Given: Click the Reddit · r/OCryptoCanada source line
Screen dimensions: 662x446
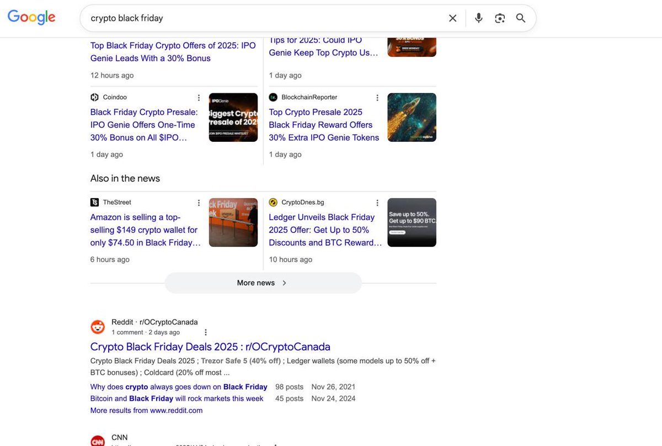Looking at the screenshot, I should [154, 322].
